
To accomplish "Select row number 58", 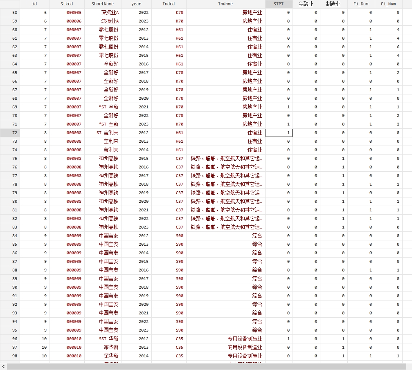I will pos(10,13).
